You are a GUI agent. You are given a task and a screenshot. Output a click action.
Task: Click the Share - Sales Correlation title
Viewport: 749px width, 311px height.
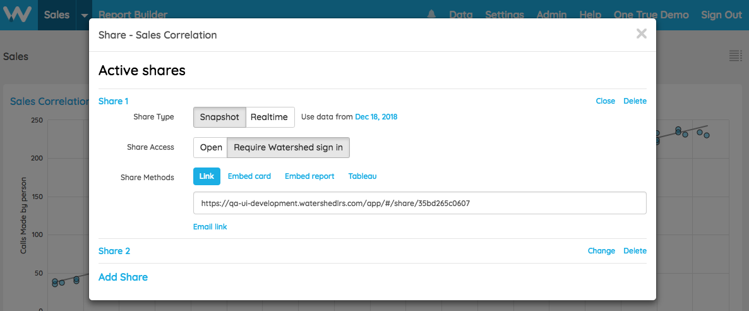tap(158, 35)
